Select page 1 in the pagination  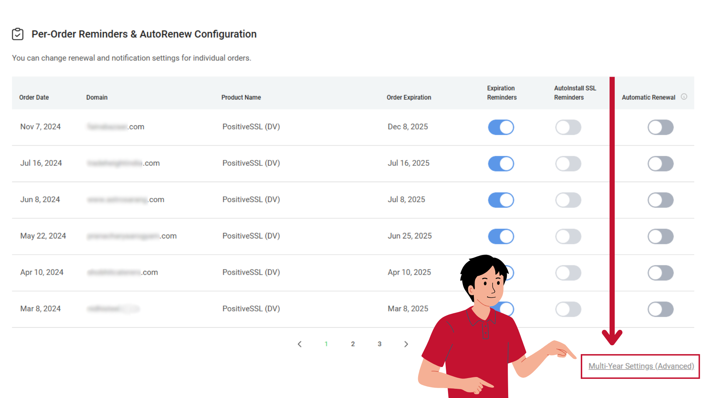point(326,344)
